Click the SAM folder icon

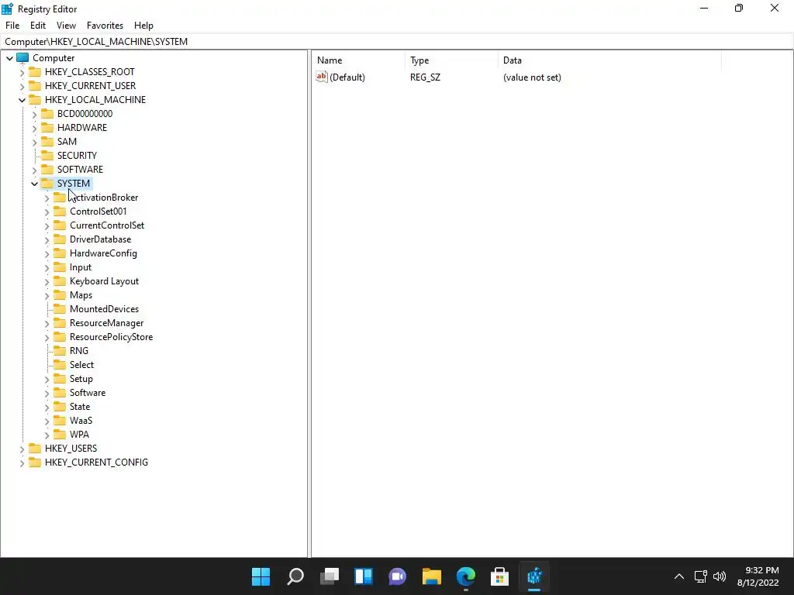click(x=47, y=141)
